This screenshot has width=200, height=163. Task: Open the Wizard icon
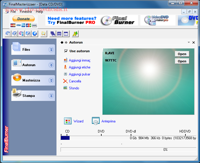[x=68, y=121]
